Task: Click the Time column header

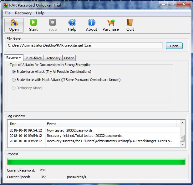Action: click(x=26, y=124)
